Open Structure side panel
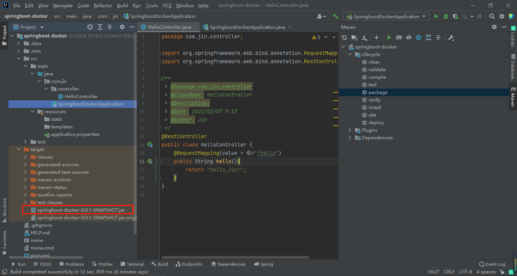The height and width of the screenshot is (276, 517). (5, 210)
